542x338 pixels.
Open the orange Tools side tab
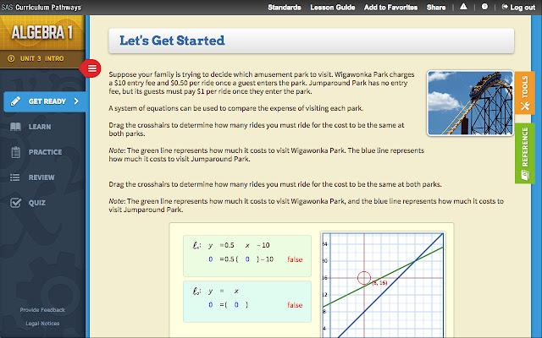525,92
